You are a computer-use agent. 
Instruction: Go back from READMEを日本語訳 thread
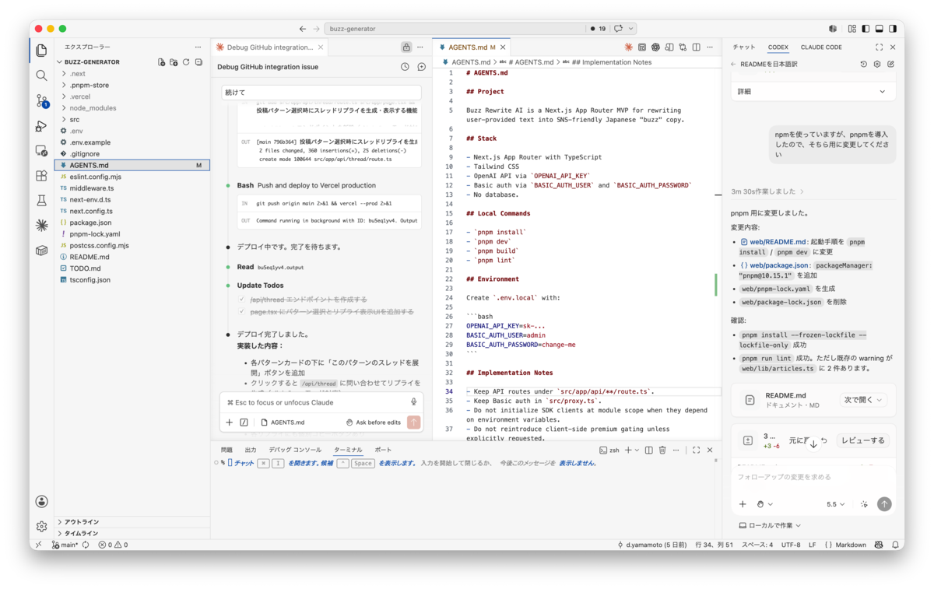pyautogui.click(x=733, y=65)
